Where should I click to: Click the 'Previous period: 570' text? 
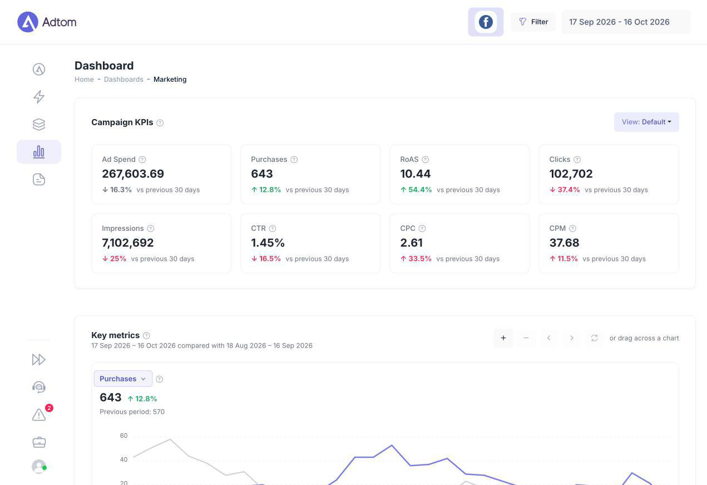pos(132,412)
